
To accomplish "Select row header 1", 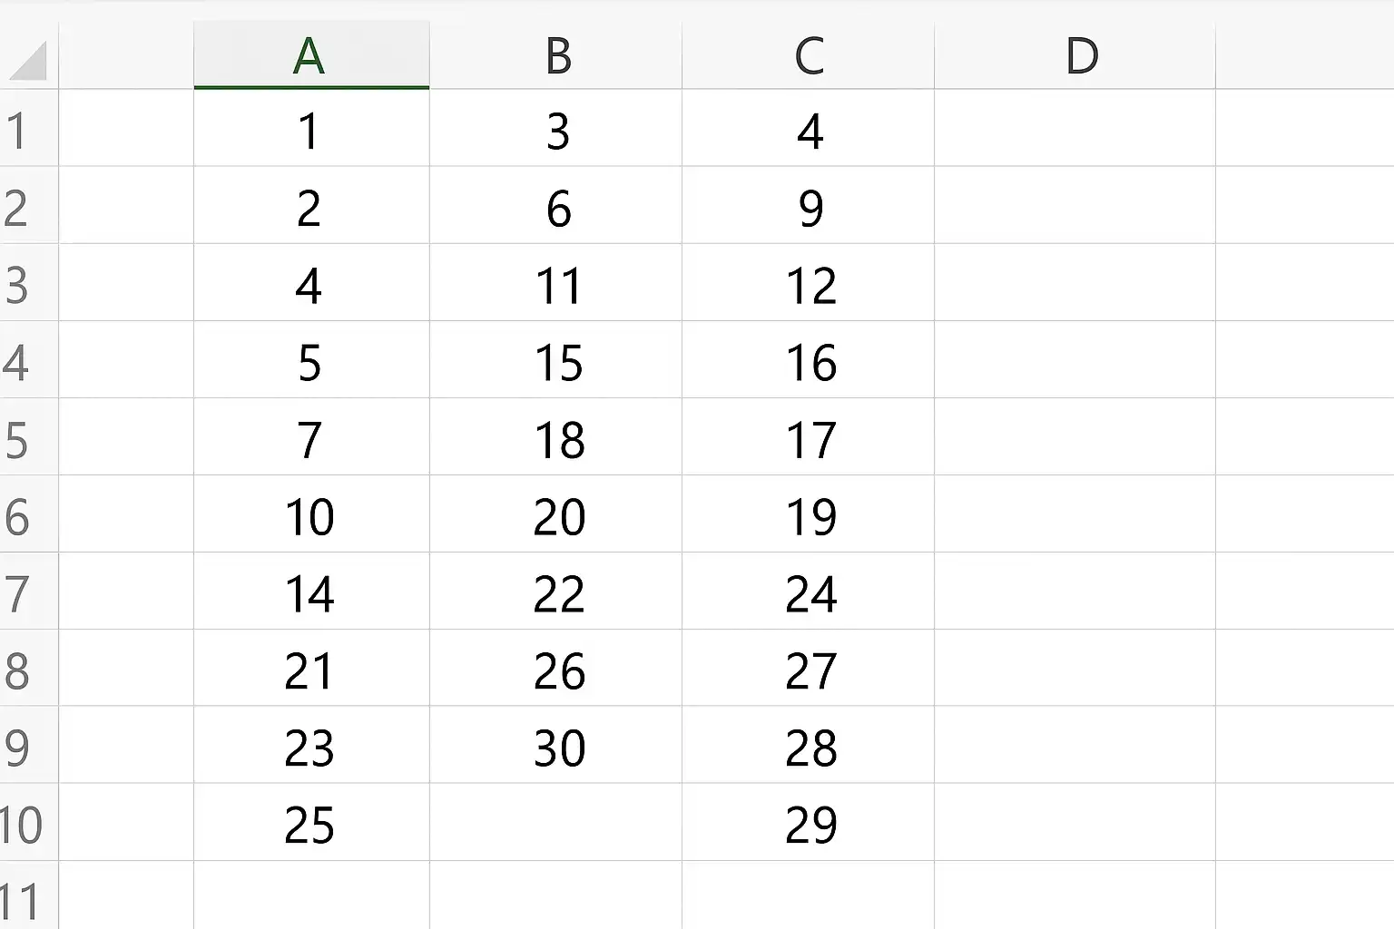I will pyautogui.click(x=27, y=130).
